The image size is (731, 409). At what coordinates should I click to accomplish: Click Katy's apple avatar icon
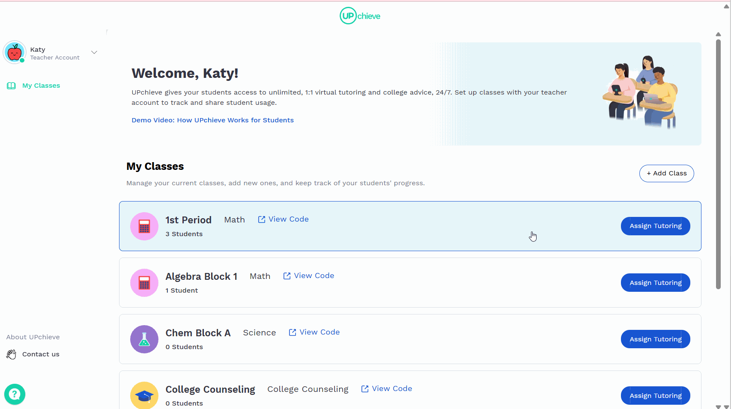tap(15, 53)
